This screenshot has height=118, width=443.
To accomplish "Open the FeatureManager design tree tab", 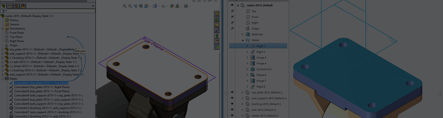I will coord(4,6).
